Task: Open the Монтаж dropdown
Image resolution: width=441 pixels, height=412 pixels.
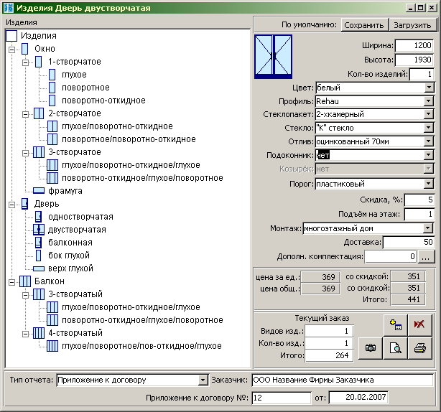Action: tap(428, 228)
